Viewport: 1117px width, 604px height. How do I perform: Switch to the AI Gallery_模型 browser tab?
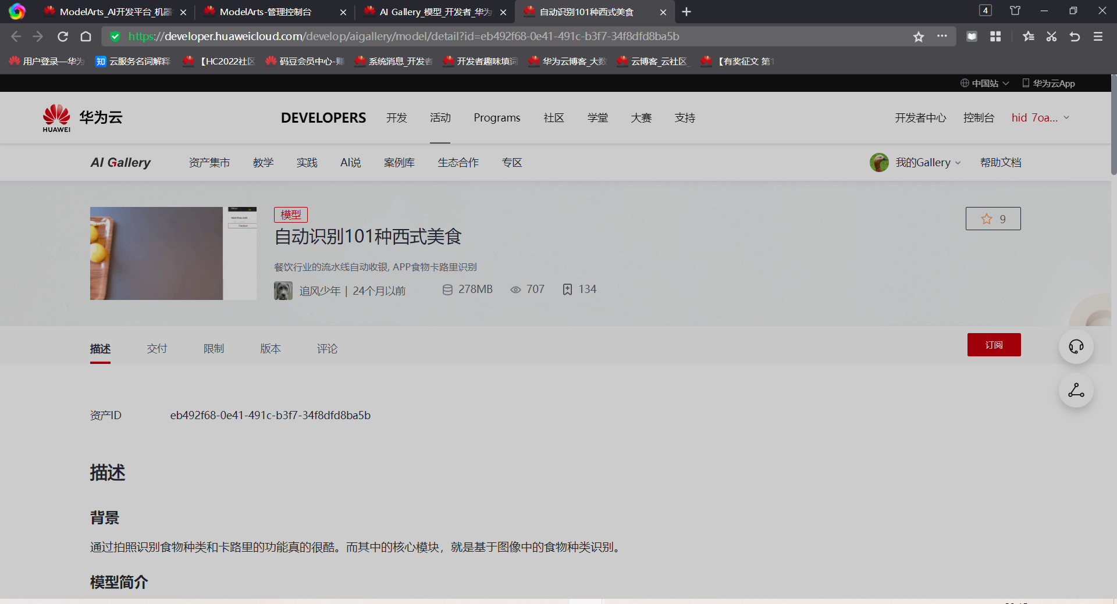pyautogui.click(x=435, y=12)
